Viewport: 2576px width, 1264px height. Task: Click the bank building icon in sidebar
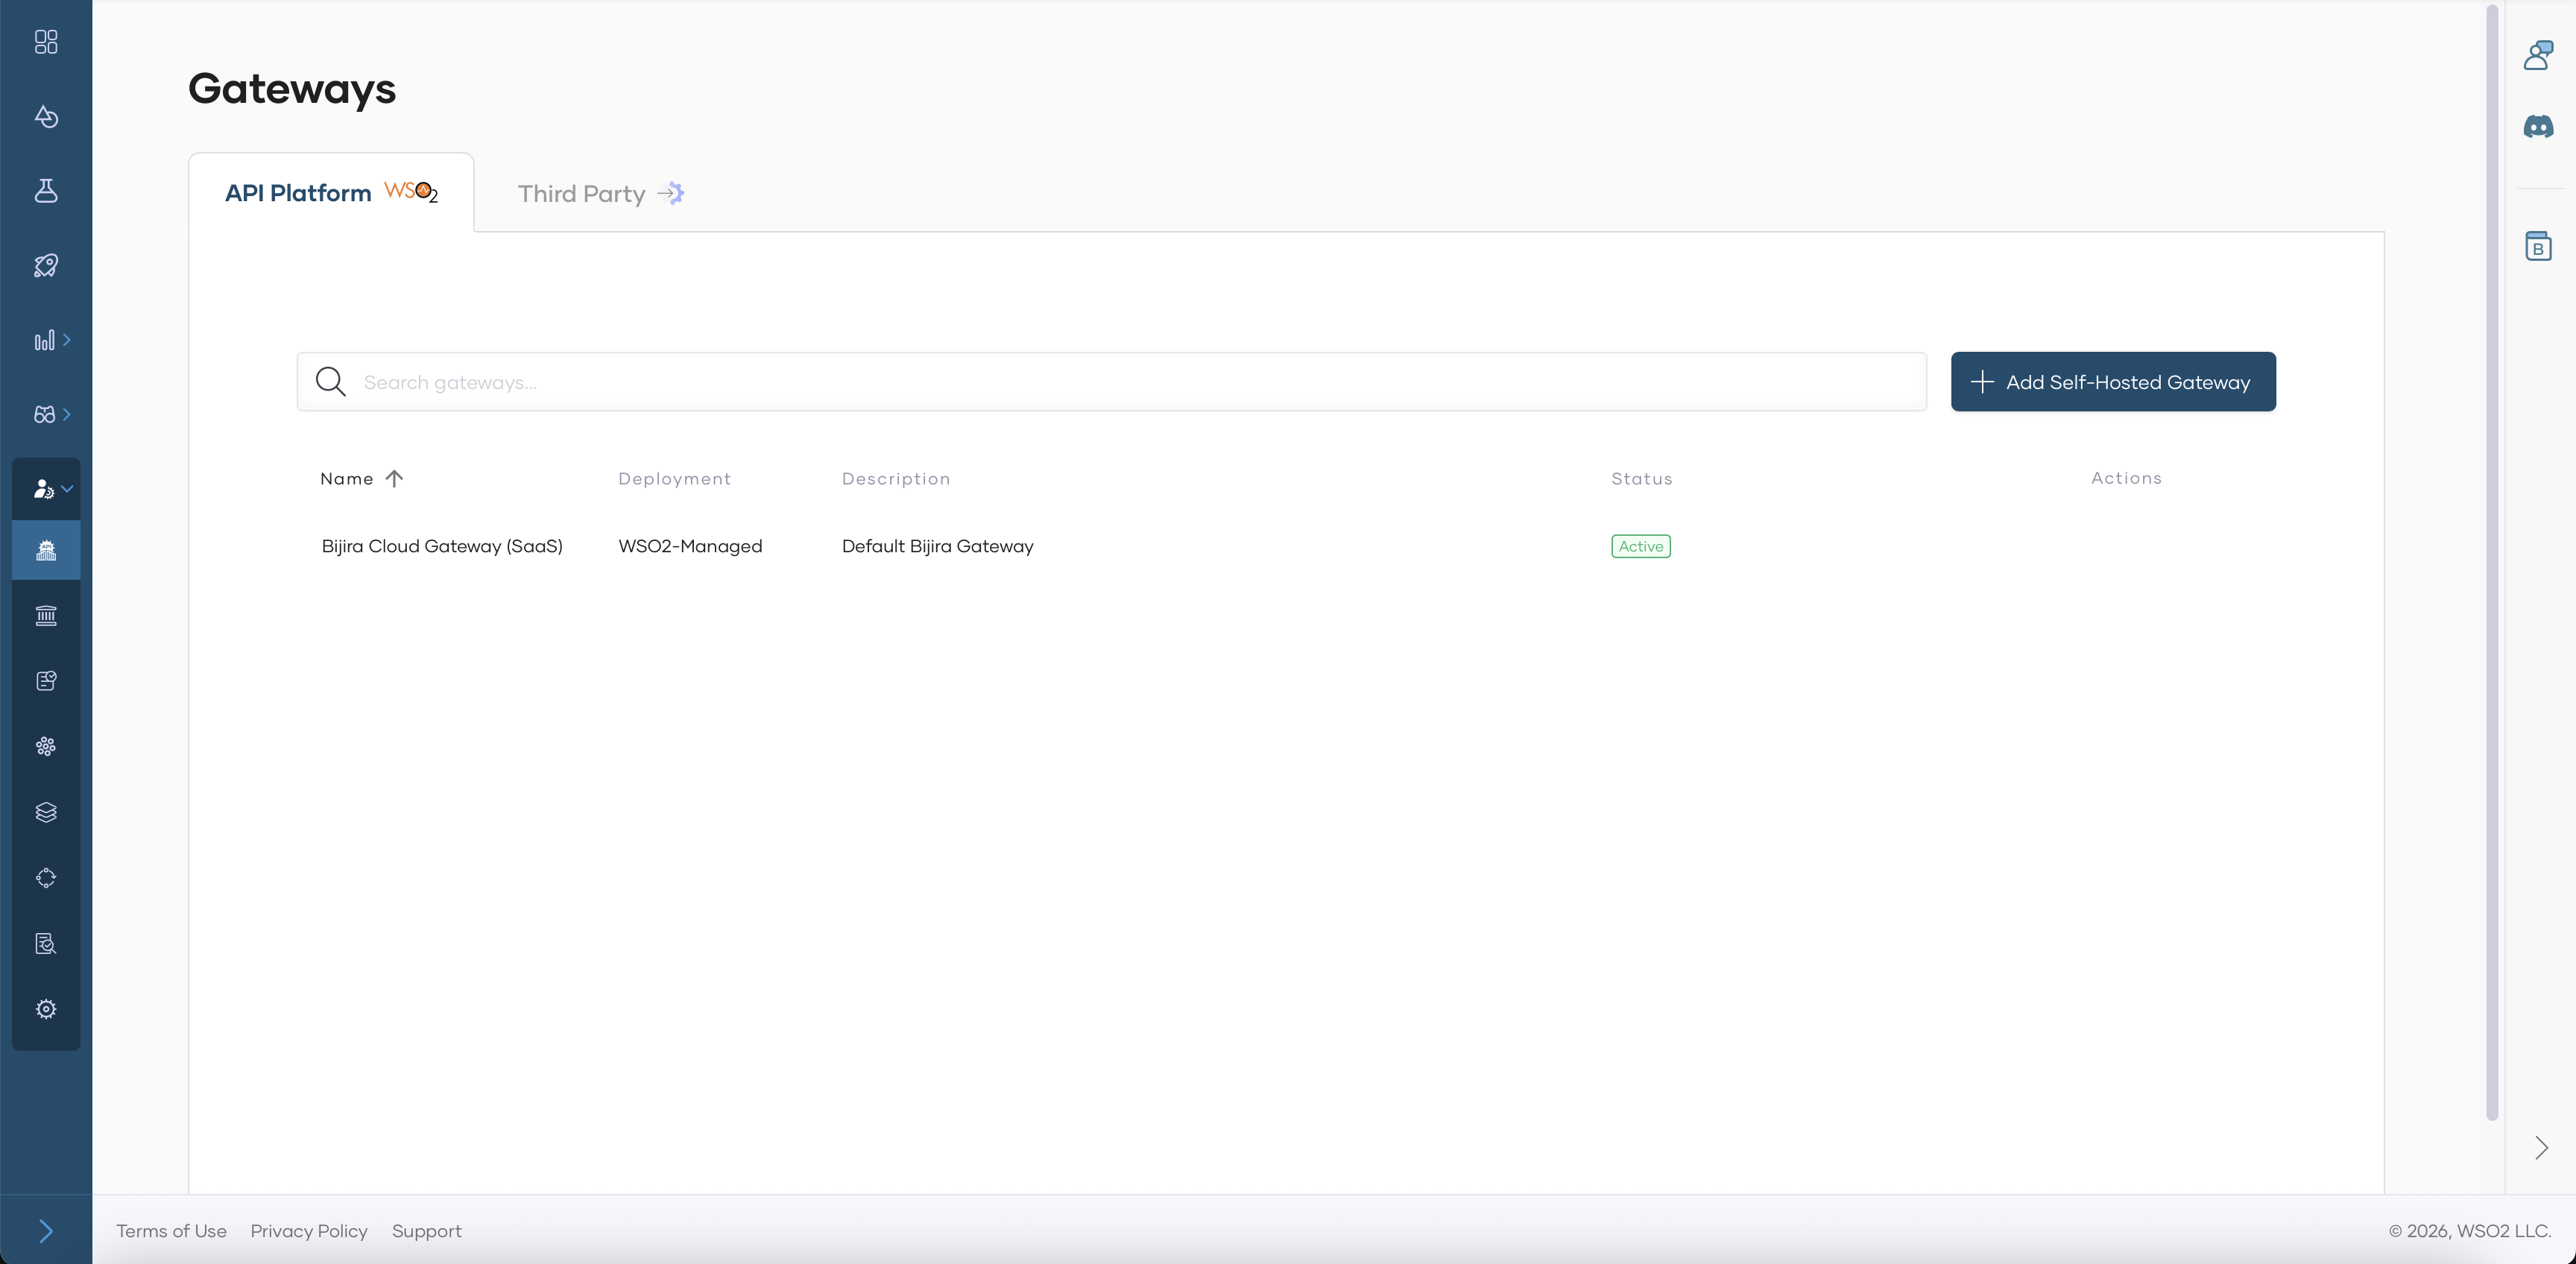[x=46, y=615]
